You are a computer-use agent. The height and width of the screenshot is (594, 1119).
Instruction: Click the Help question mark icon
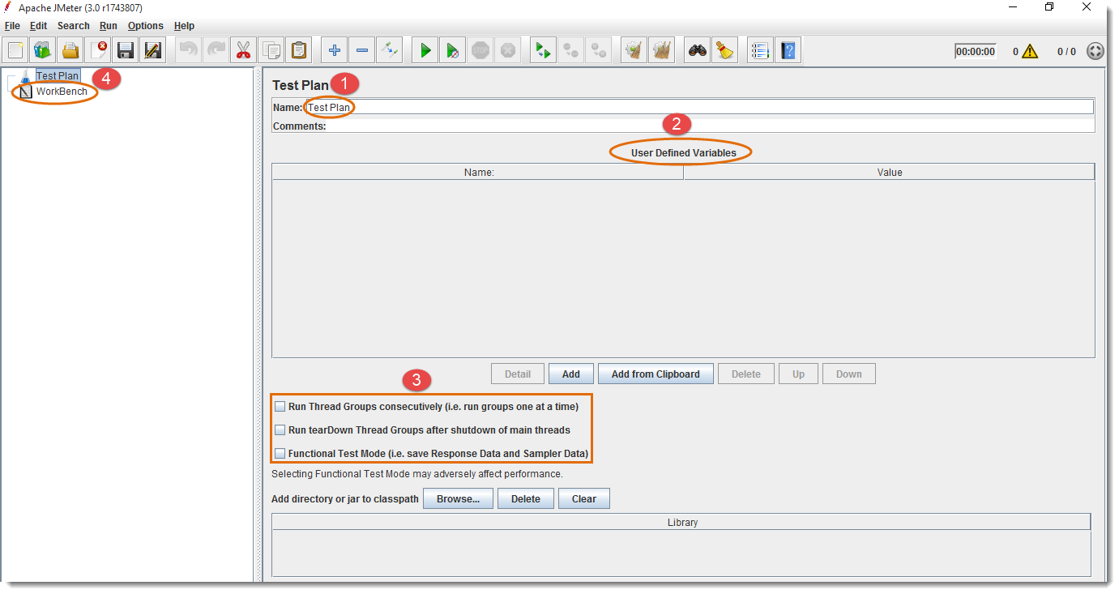pyautogui.click(x=788, y=50)
